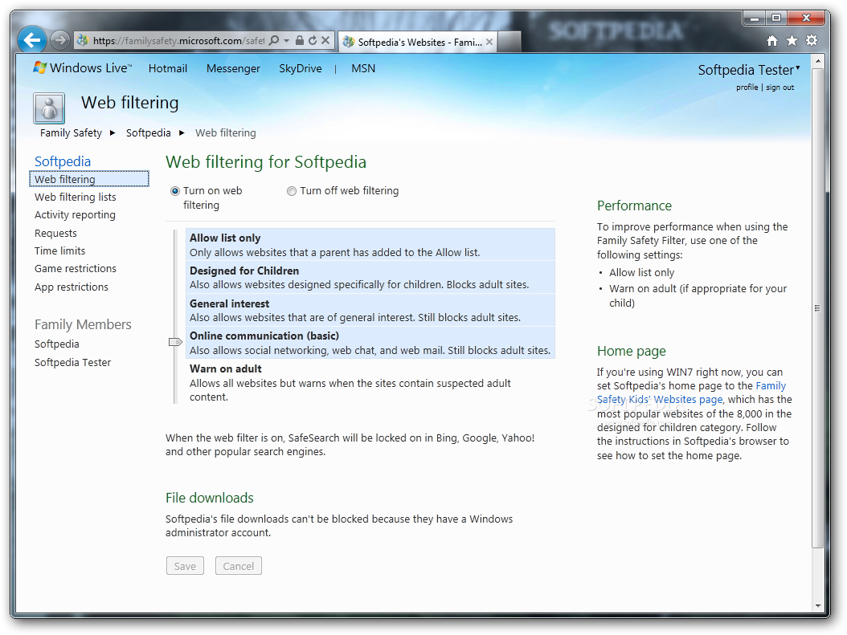This screenshot has height=635, width=847.
Task: Open Requests in sidebar
Action: click(55, 233)
